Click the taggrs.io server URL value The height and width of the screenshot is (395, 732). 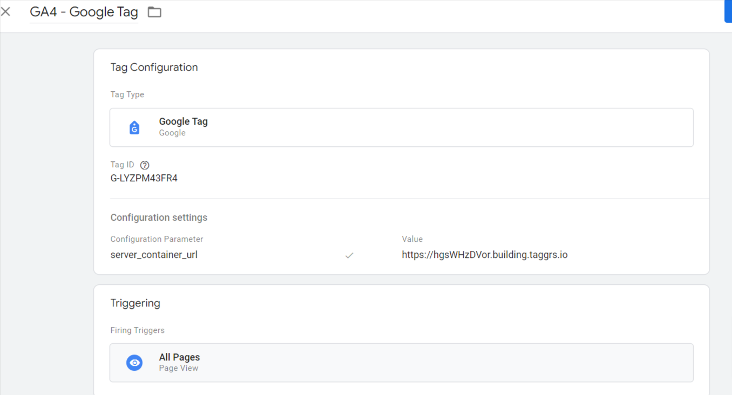coord(485,255)
